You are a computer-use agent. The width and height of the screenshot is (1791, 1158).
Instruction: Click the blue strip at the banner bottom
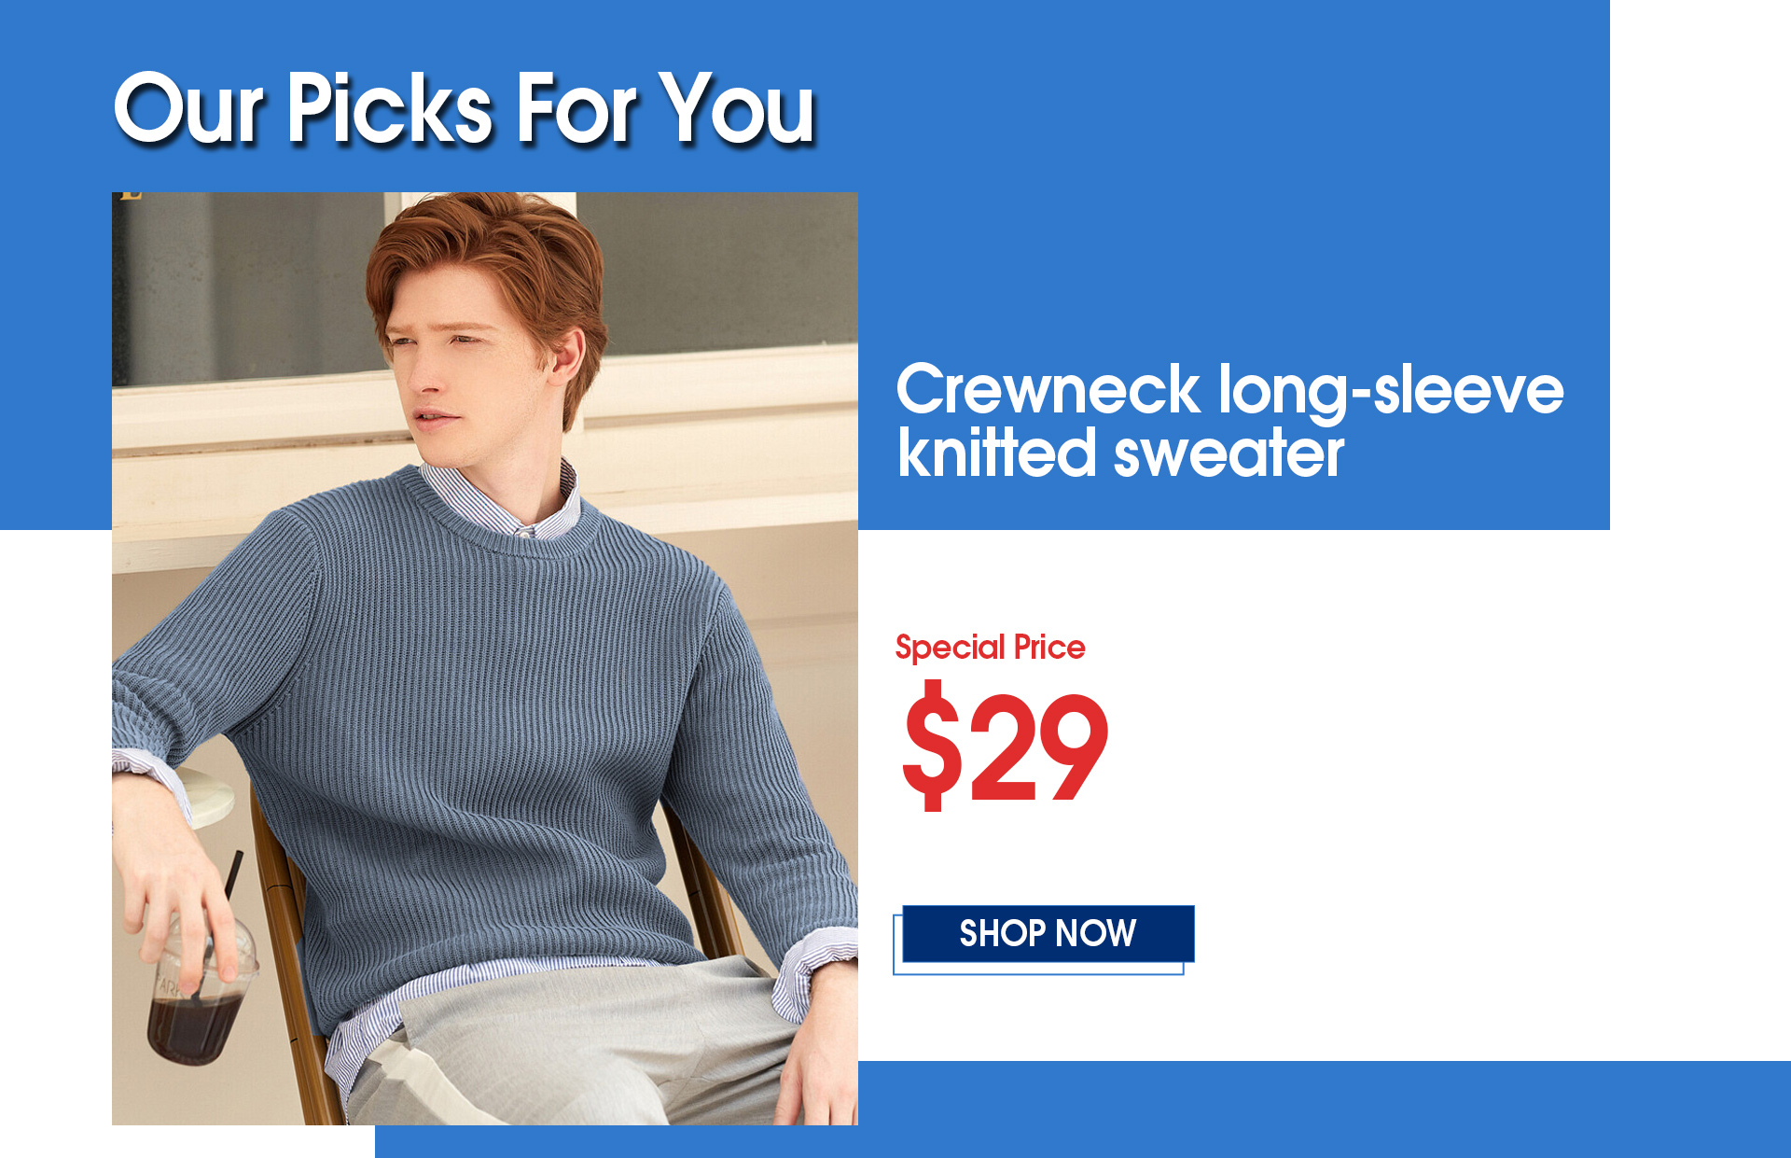click(x=1082, y=1109)
